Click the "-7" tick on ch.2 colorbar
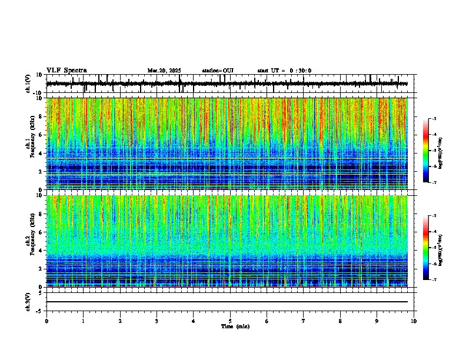The image size is (466, 360). (x=434, y=279)
